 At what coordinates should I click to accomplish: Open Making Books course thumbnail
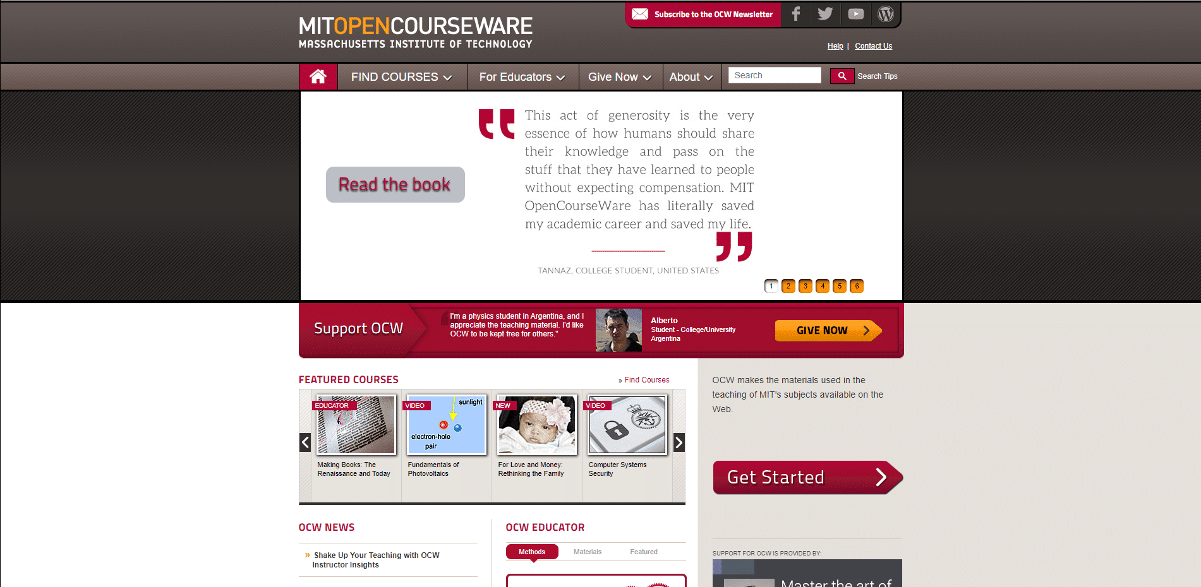click(356, 425)
